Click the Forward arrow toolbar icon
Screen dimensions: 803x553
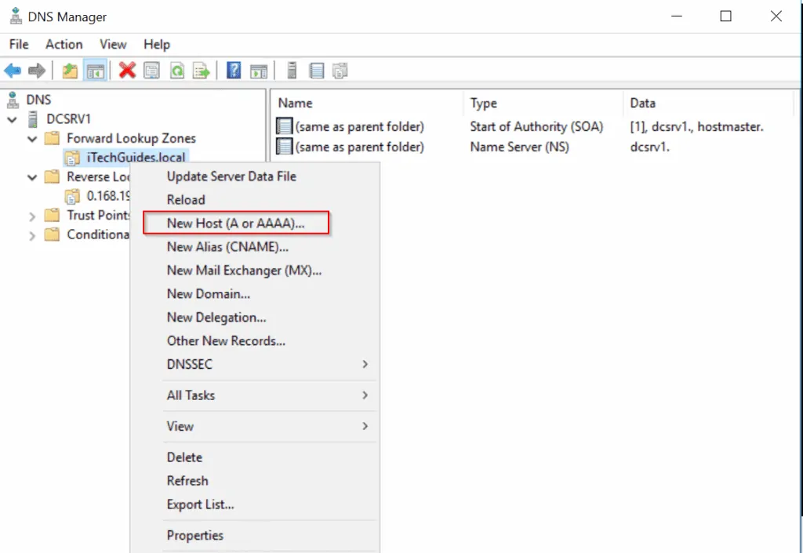[x=36, y=71]
